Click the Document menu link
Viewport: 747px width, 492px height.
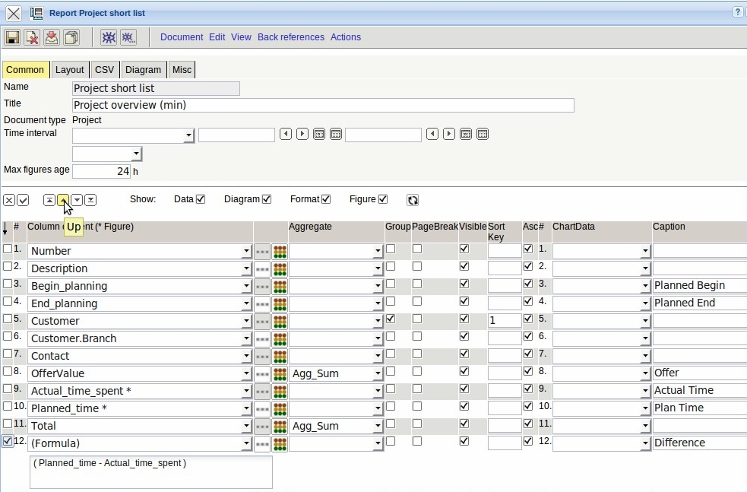coord(182,37)
